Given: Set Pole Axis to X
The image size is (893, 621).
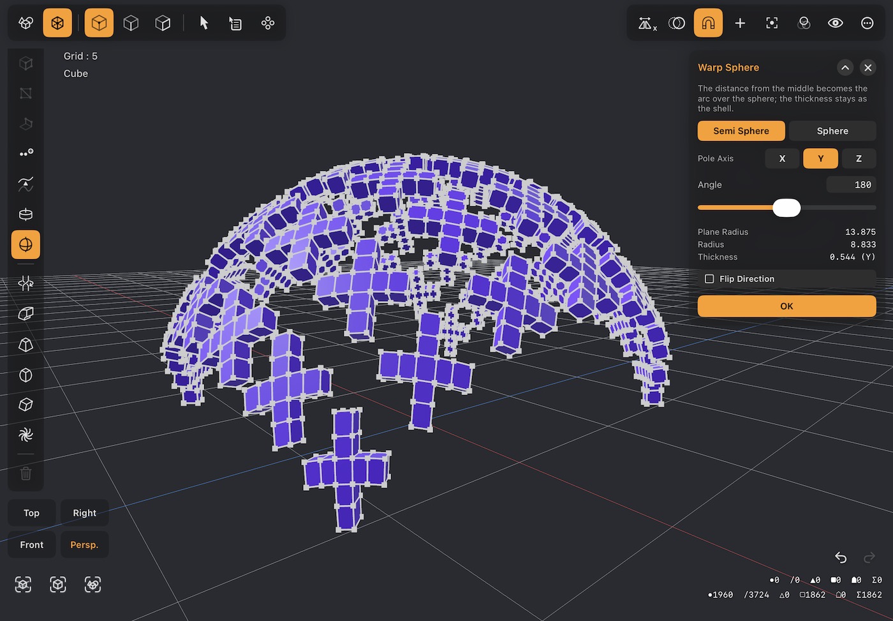Looking at the screenshot, I should pos(782,158).
